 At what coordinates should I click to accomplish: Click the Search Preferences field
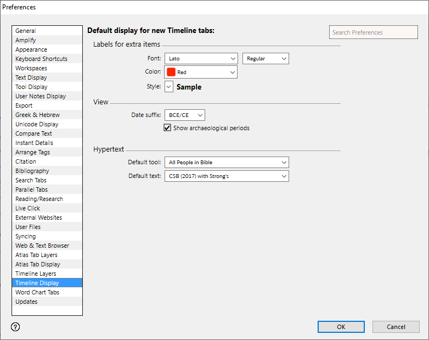pos(373,32)
